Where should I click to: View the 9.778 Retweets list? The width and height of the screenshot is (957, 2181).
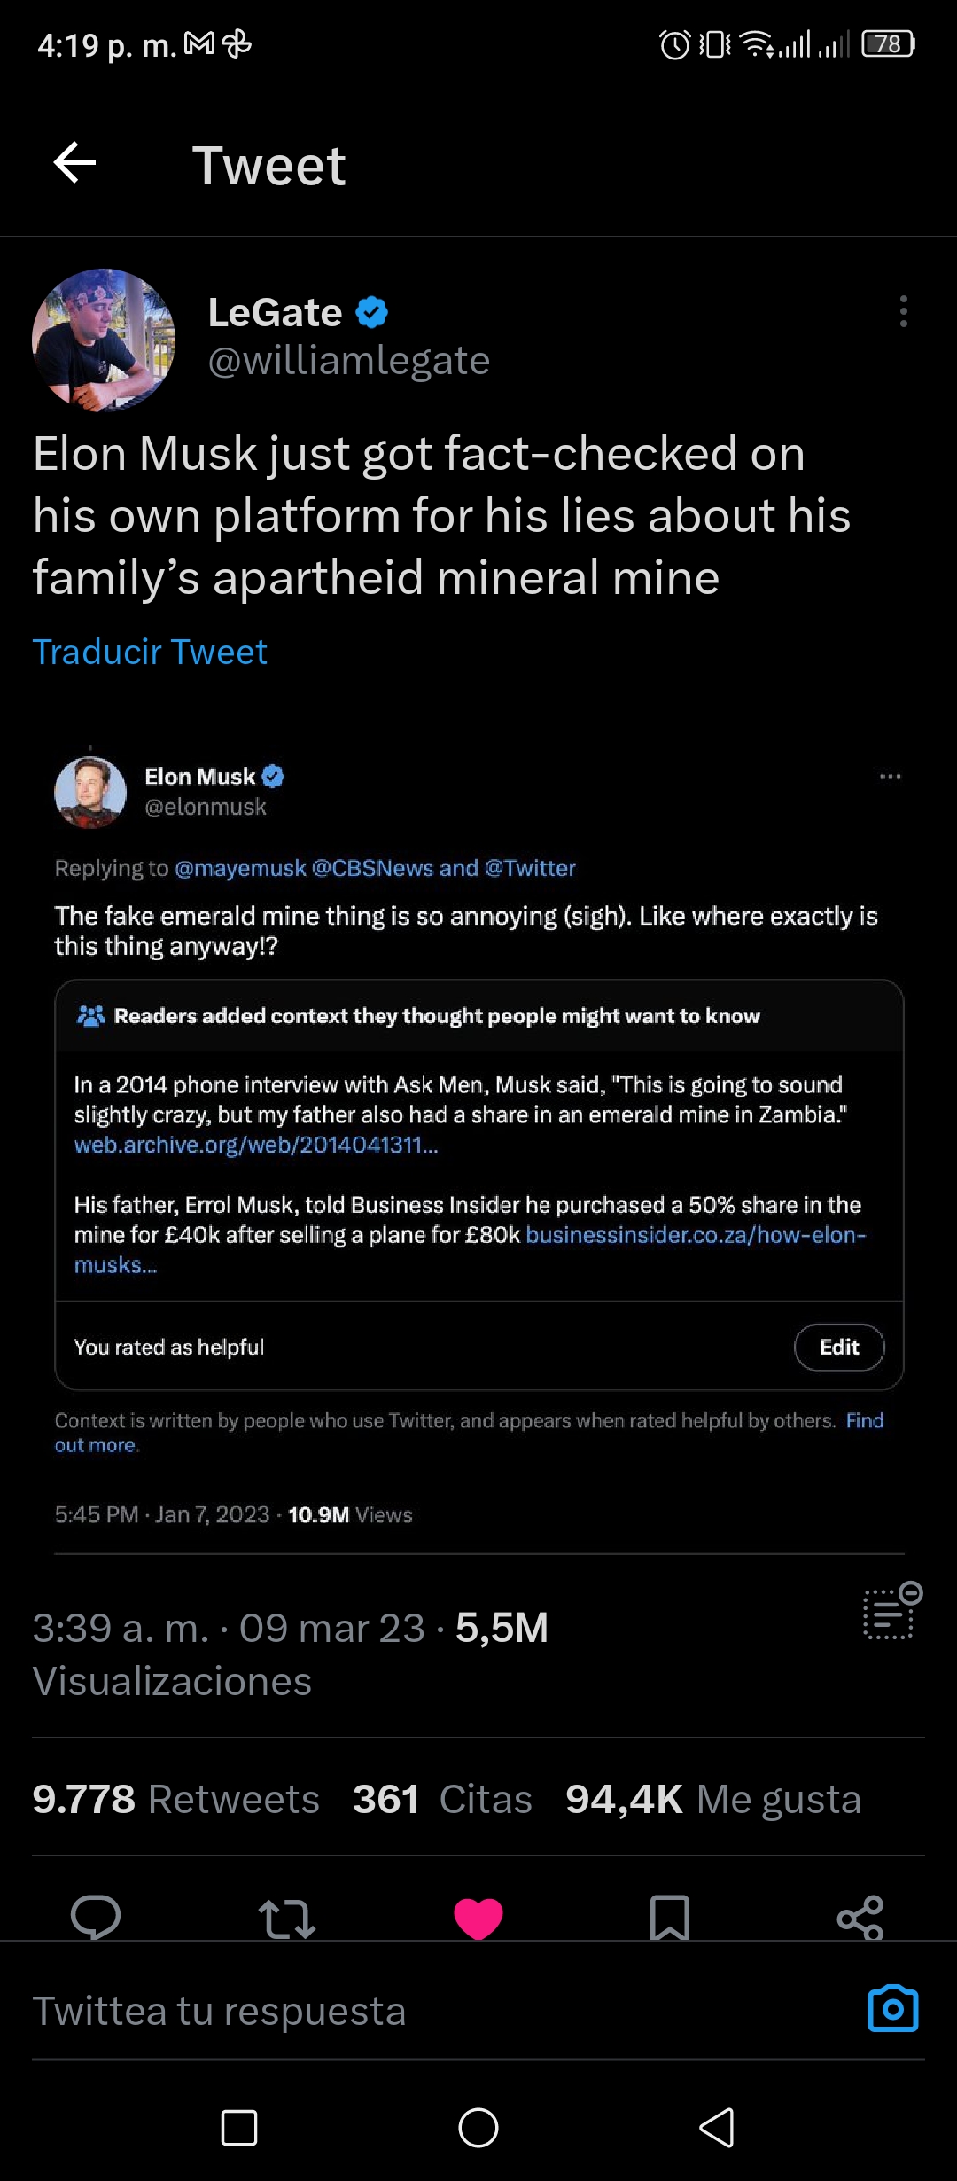pos(175,1799)
